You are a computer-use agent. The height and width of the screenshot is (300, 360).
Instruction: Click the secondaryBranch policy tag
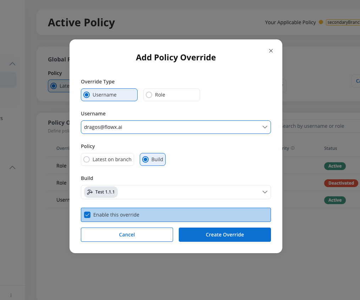[343, 22]
